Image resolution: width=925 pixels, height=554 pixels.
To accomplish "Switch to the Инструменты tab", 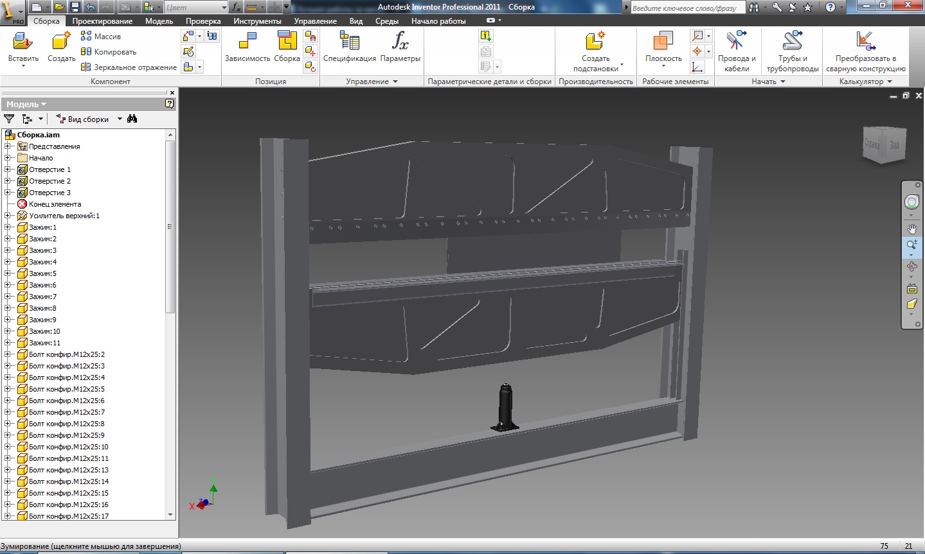I will pos(257,21).
